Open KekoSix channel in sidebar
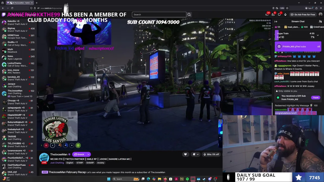The height and width of the screenshot is (182, 324). [x=18, y=23]
